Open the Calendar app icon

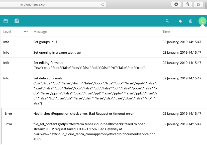[x=6, y=21]
